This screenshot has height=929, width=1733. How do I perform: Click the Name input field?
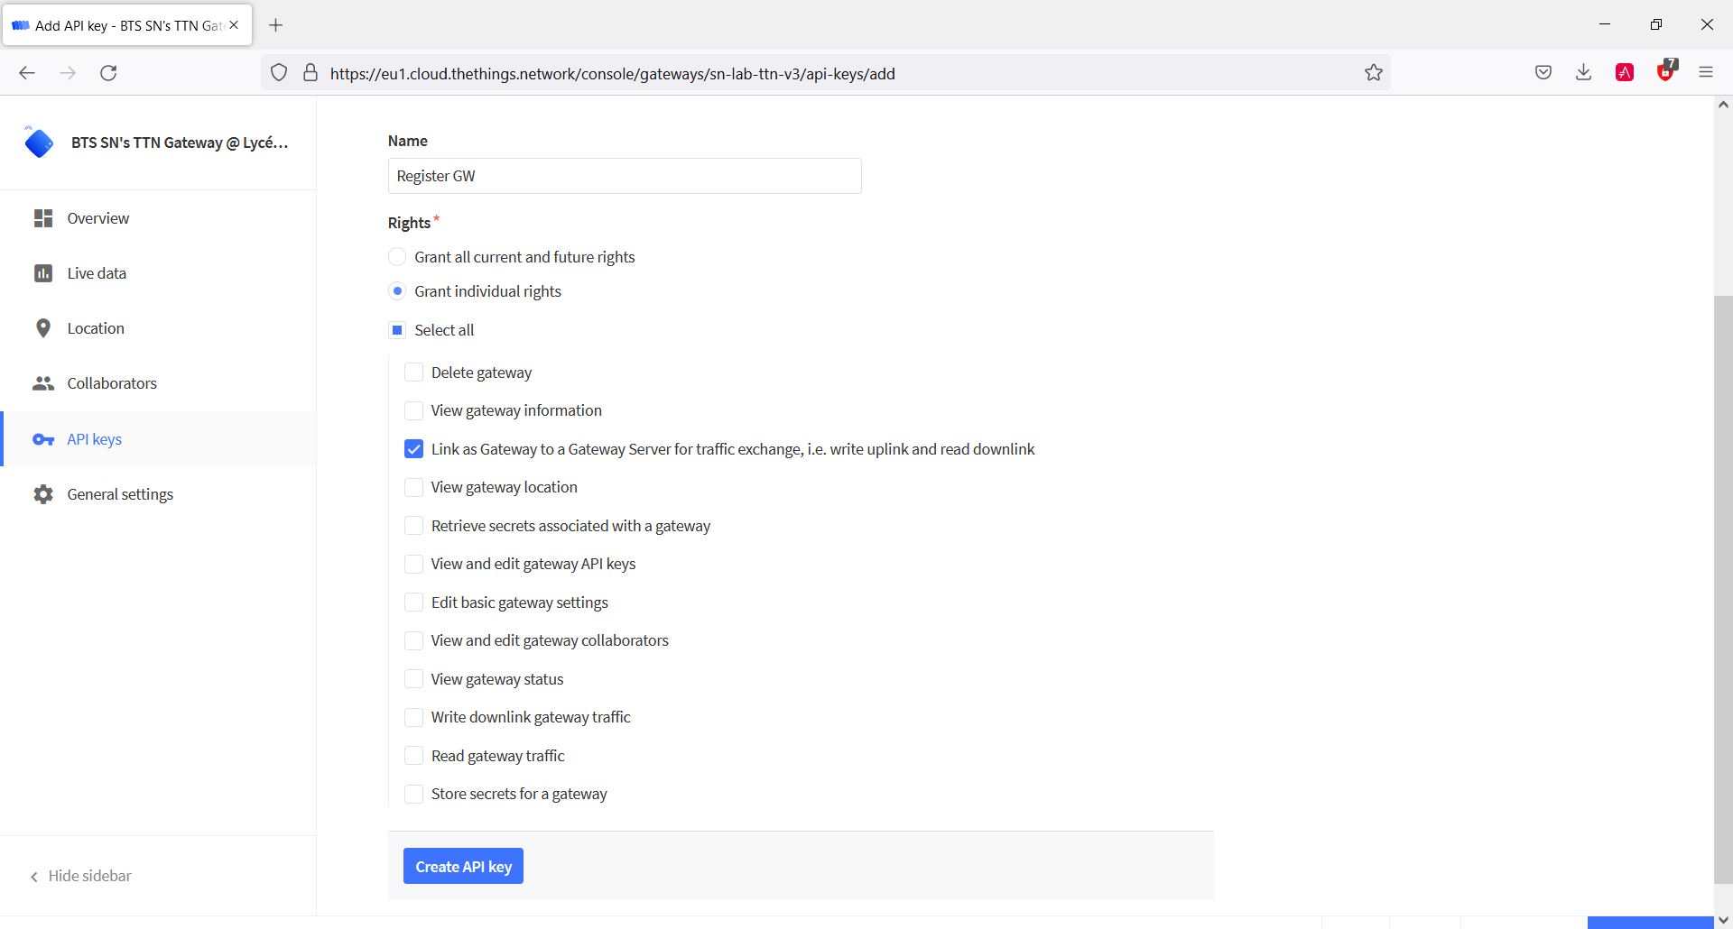[625, 176]
